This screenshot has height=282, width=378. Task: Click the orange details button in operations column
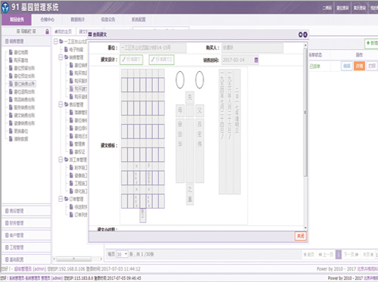359,66
